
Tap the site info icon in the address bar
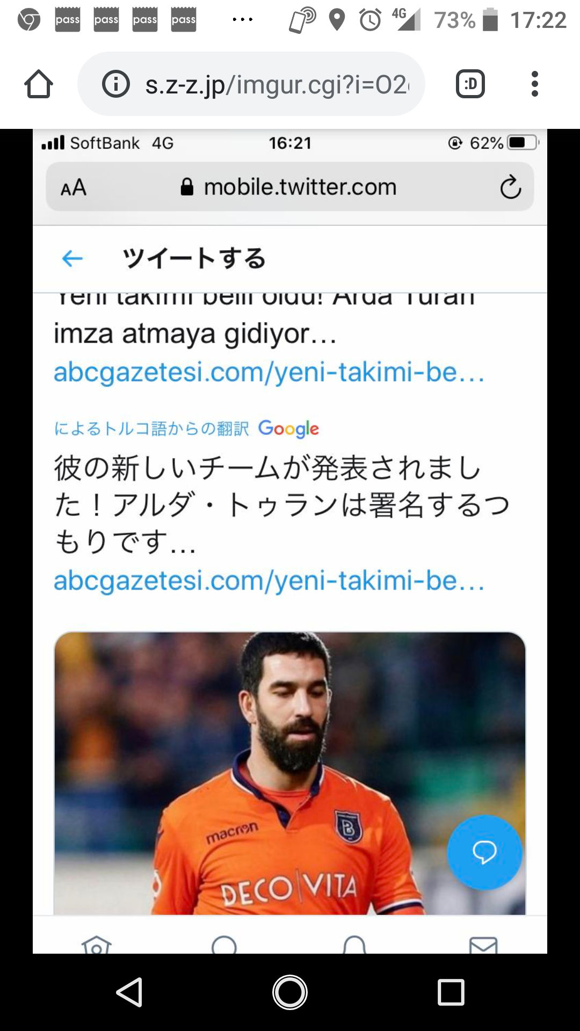(x=116, y=84)
